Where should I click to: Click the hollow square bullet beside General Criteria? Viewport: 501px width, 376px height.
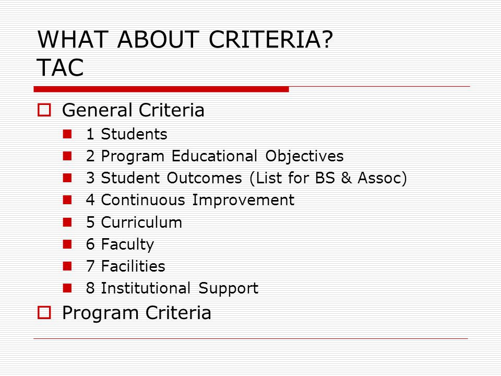tap(44, 110)
